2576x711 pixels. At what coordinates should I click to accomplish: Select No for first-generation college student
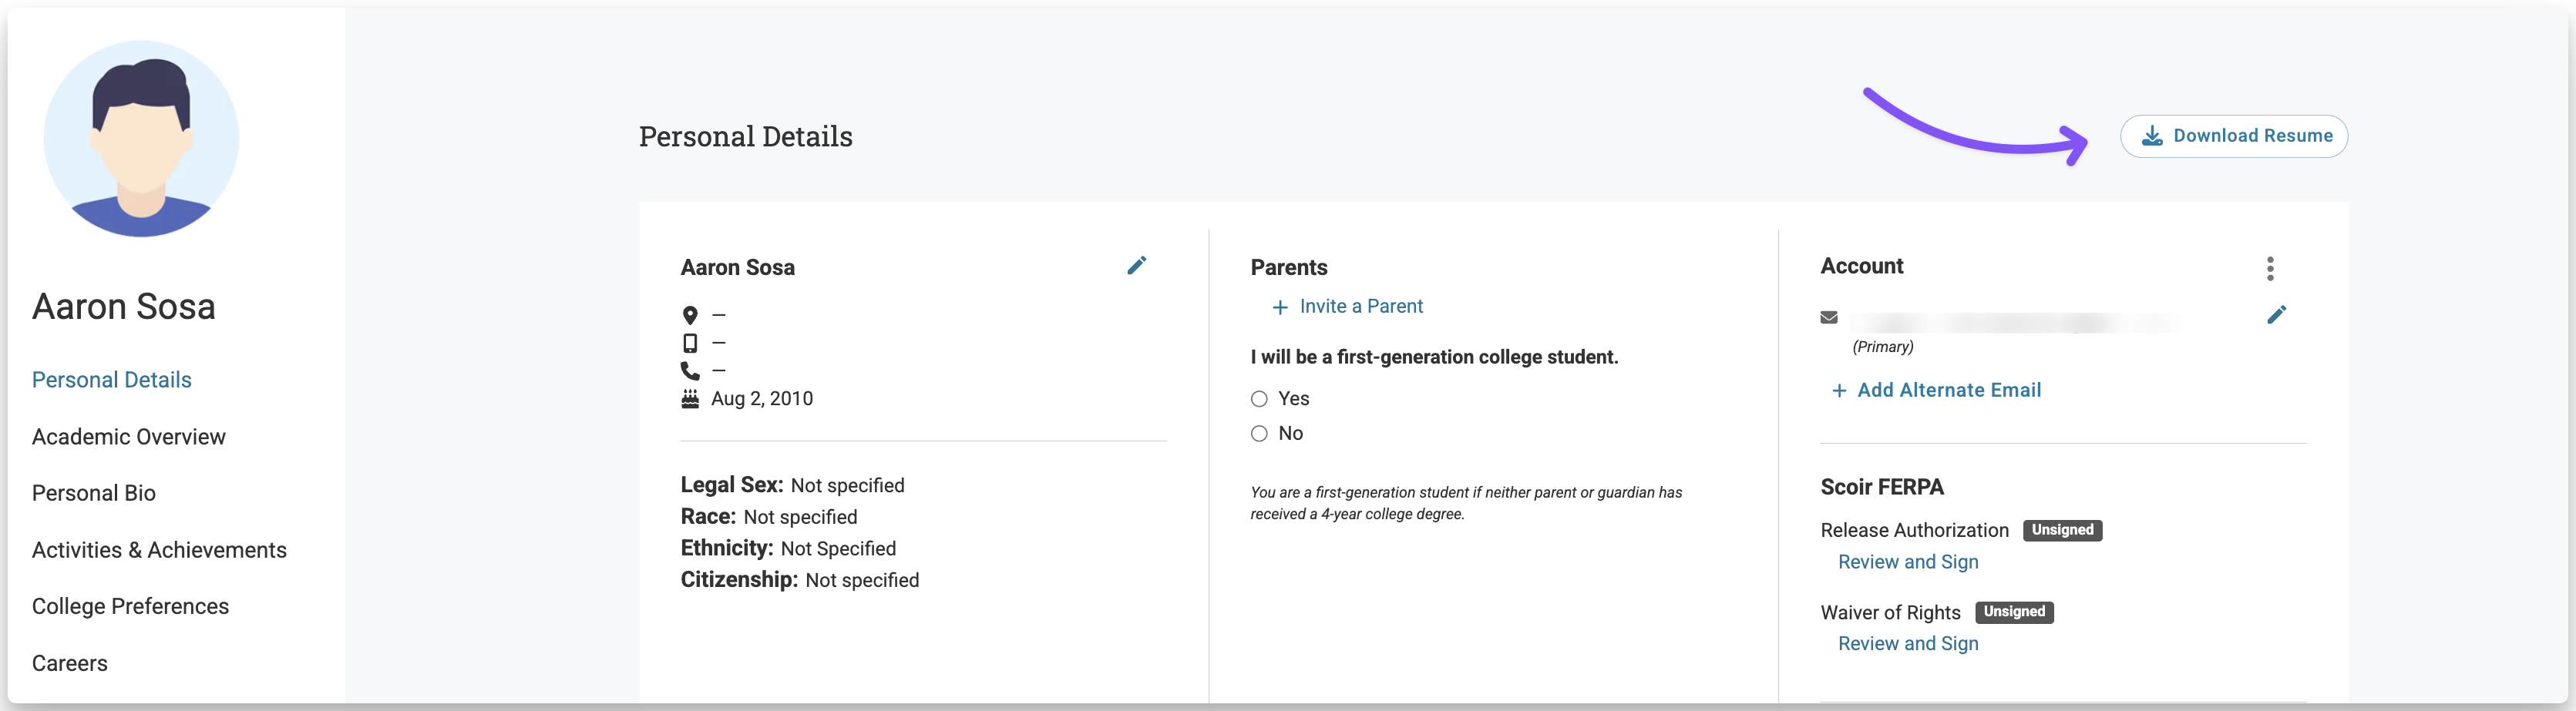[1259, 433]
